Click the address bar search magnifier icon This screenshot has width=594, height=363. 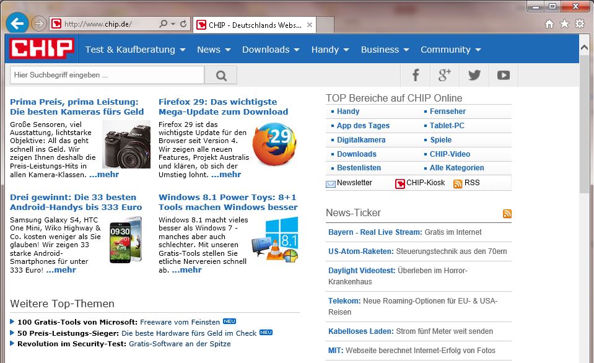pyautogui.click(x=163, y=24)
